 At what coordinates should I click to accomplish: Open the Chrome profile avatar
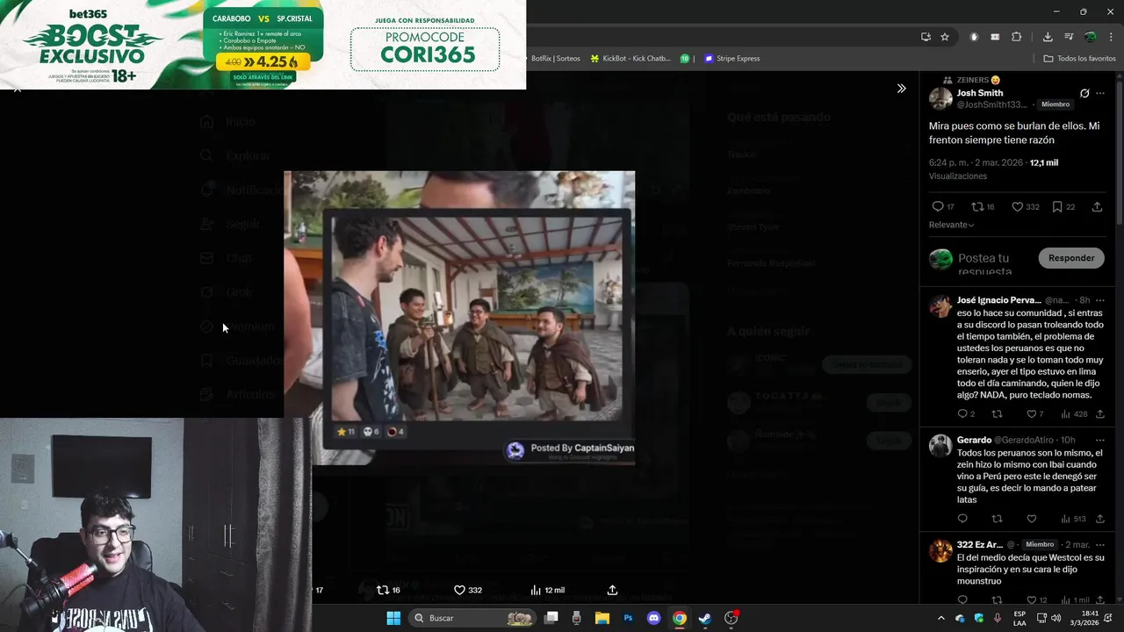point(1090,37)
